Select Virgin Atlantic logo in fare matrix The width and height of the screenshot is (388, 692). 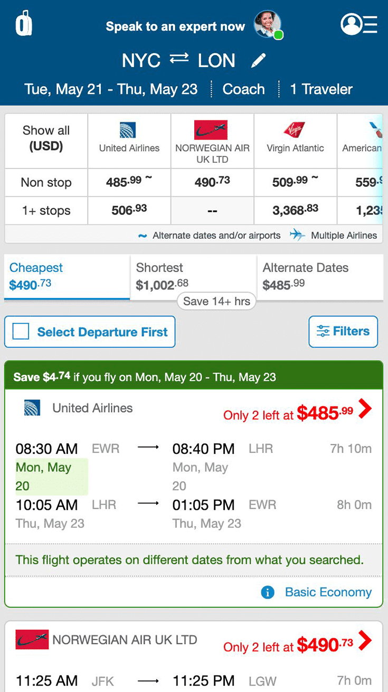(x=295, y=129)
